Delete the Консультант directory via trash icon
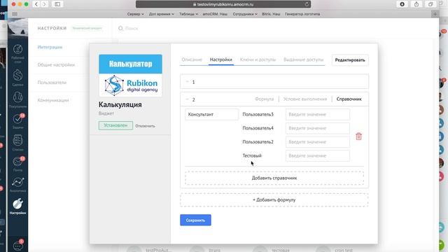448x252 pixels. click(358, 136)
